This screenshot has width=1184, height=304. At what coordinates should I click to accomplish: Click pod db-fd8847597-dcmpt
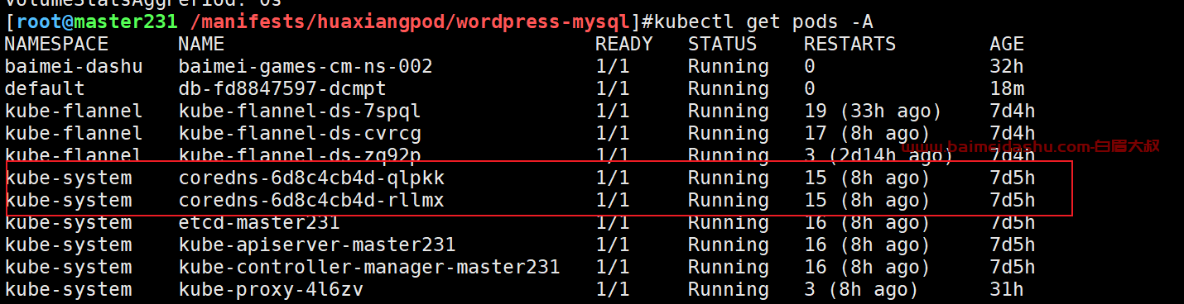282,88
